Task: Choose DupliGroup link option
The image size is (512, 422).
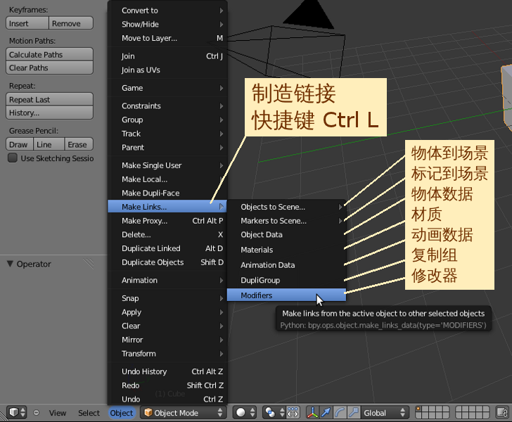Action: (286, 280)
